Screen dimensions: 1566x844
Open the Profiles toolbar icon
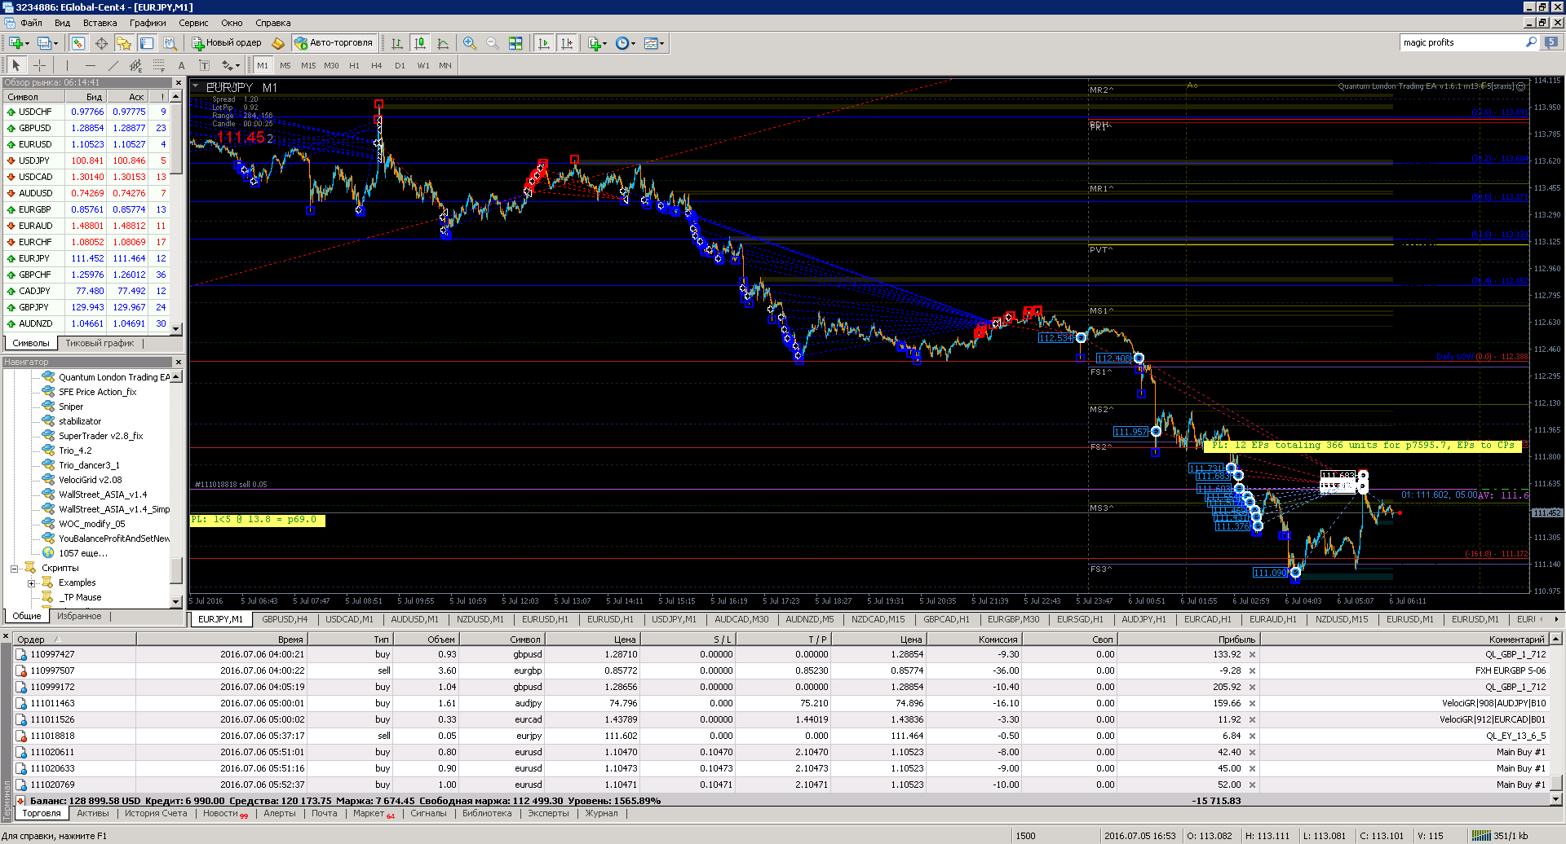44,43
